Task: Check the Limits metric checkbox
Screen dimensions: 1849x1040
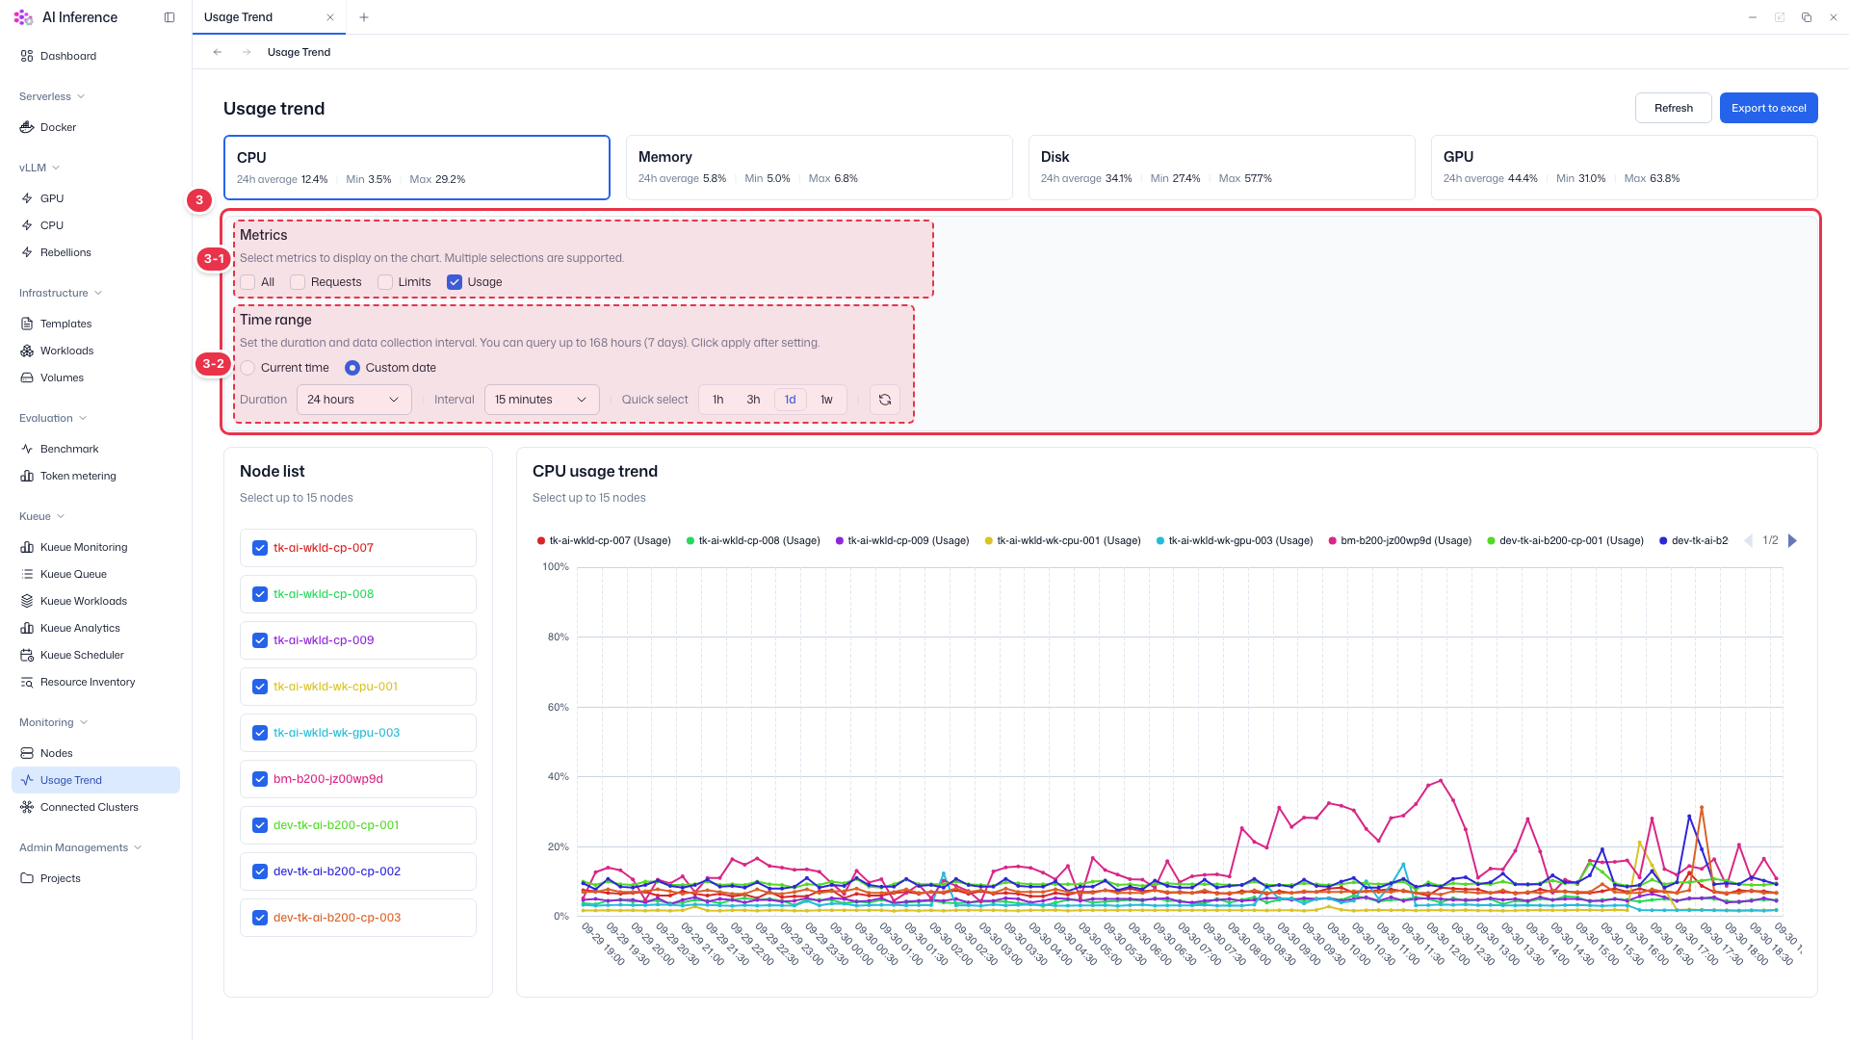Action: coord(385,282)
